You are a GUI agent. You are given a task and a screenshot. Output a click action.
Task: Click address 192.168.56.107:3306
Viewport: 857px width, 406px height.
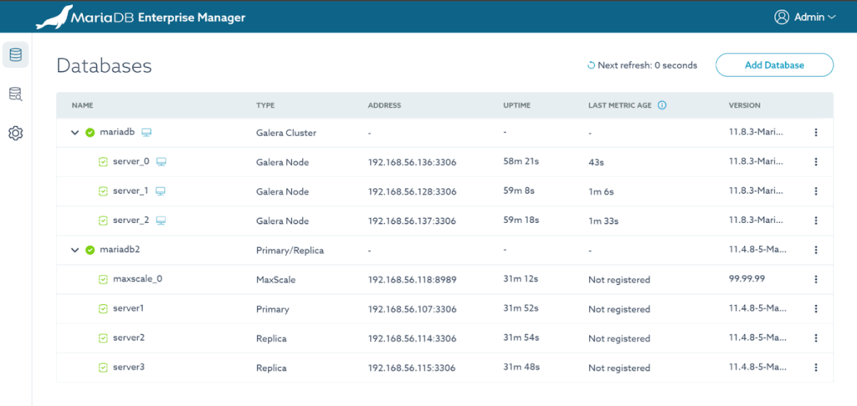pos(412,309)
